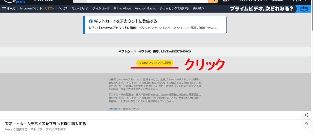Image resolution: width=313 pixels, height=134 pixels.
Task: Click the Amazonアカウントに適用 yellow button
Action: [155, 63]
